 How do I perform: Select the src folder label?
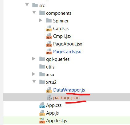click(x=42, y=6)
